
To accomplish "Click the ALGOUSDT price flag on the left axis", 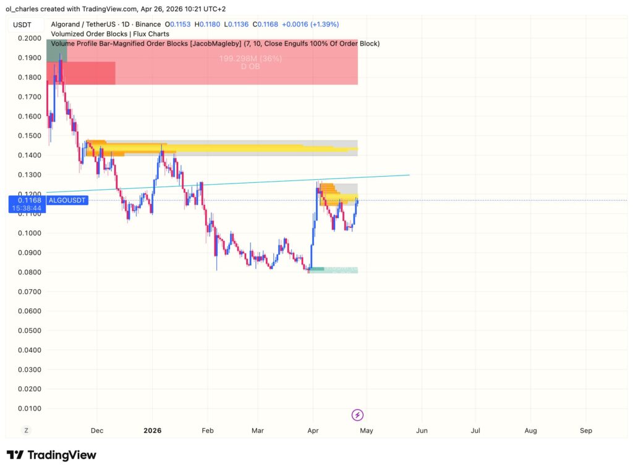I will point(68,200).
